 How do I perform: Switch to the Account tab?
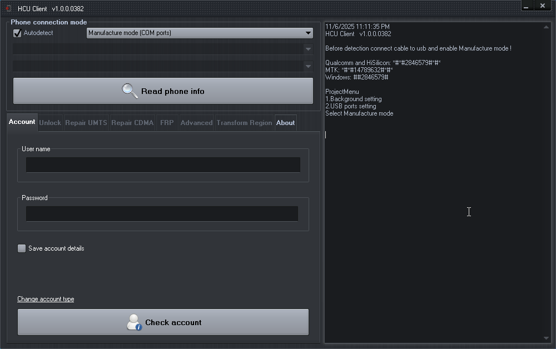click(x=22, y=122)
